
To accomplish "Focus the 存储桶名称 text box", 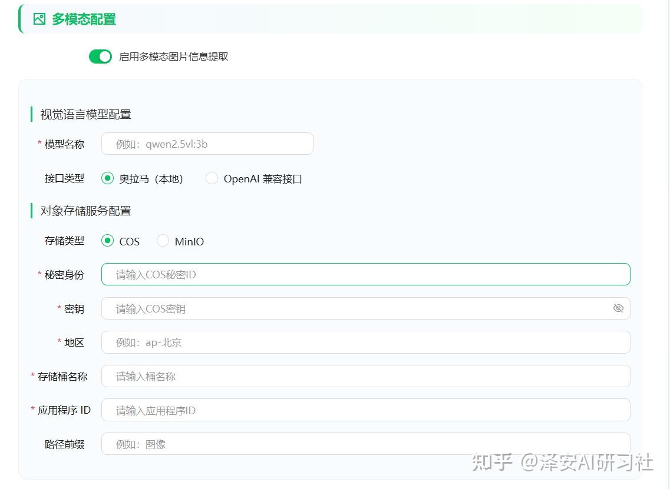I will [x=365, y=376].
